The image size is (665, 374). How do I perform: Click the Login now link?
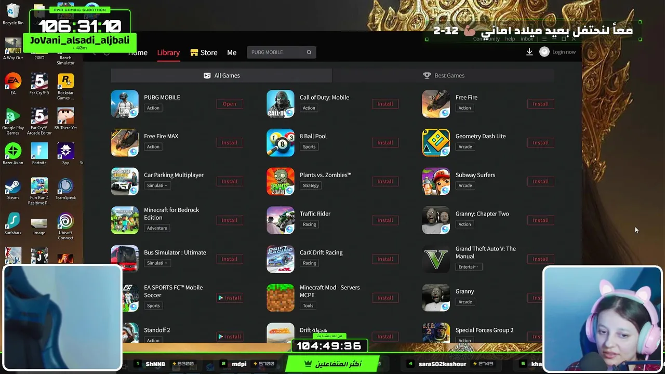coord(564,52)
